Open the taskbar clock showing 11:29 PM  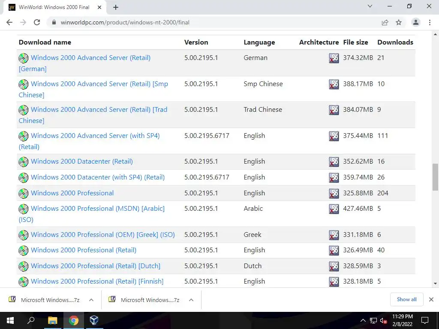402,320
